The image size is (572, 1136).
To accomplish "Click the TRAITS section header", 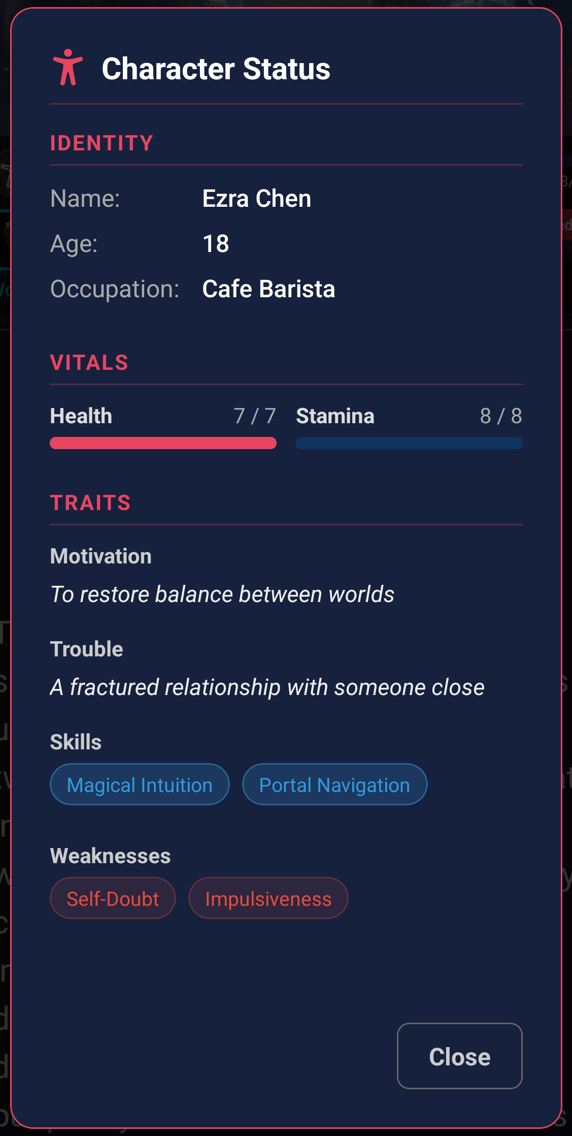I will pyautogui.click(x=90, y=502).
